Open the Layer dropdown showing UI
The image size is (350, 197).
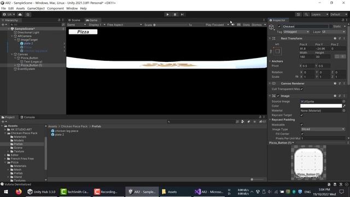click(x=334, y=32)
